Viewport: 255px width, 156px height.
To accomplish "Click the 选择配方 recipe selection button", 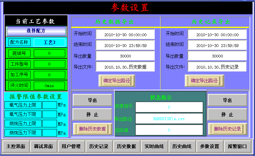I will pyautogui.click(x=36, y=31).
